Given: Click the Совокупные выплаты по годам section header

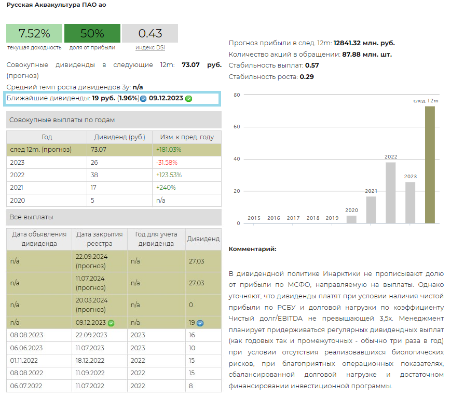Looking at the screenshot, I should click(114, 120).
